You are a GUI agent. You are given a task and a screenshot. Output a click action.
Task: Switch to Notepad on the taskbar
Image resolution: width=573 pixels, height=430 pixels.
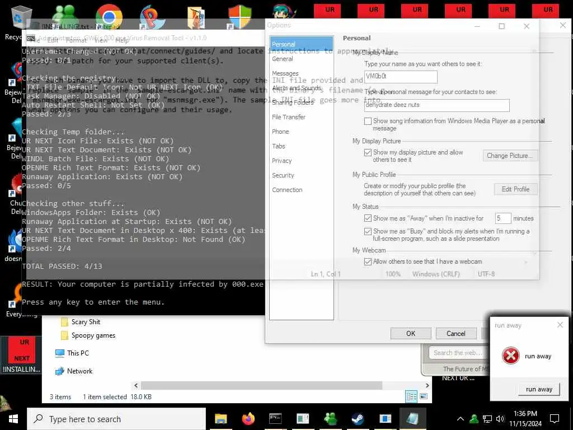(412, 418)
